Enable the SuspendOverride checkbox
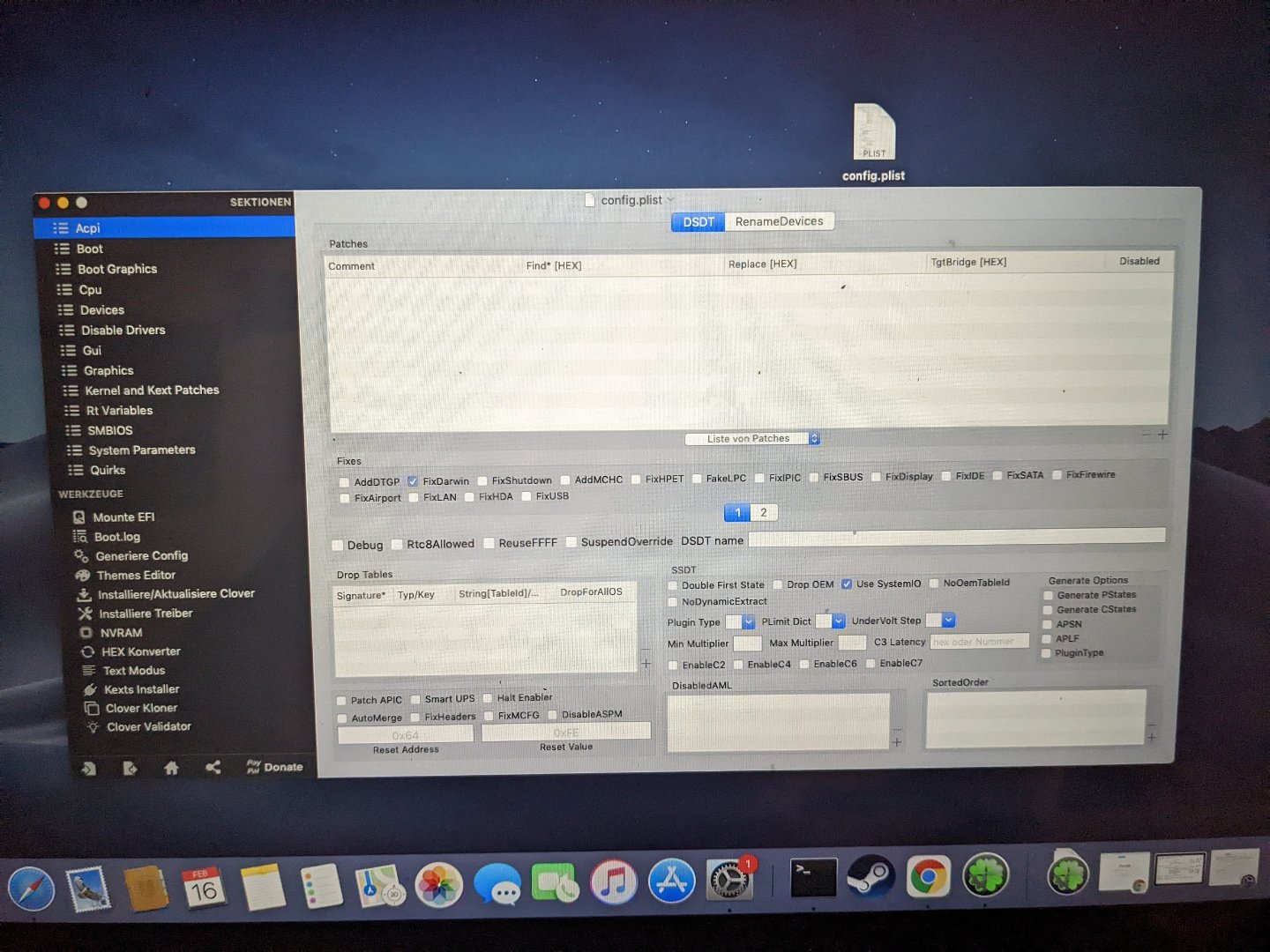Viewport: 1270px width, 952px height. tap(571, 542)
